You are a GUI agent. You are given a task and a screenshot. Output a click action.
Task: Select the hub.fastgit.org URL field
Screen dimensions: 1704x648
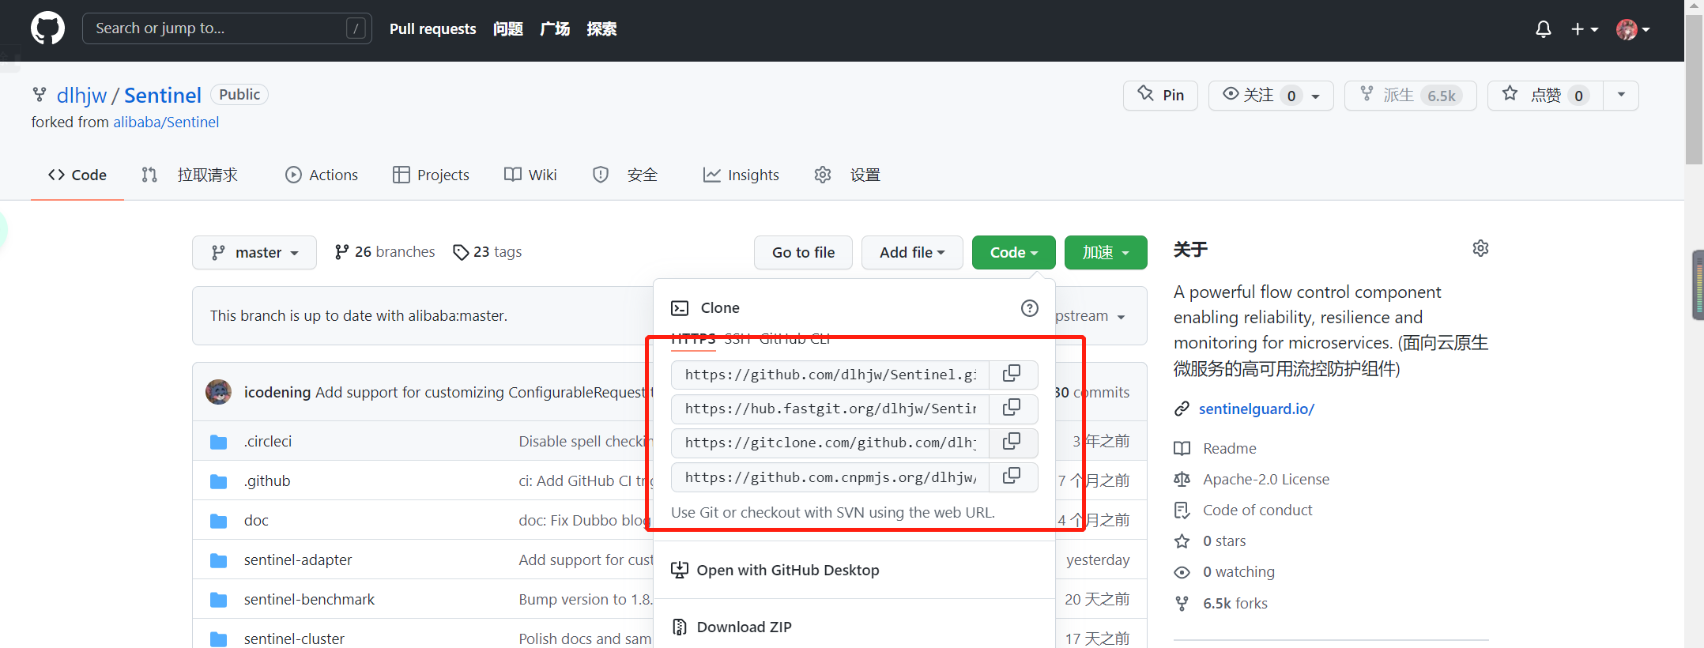[830, 409]
